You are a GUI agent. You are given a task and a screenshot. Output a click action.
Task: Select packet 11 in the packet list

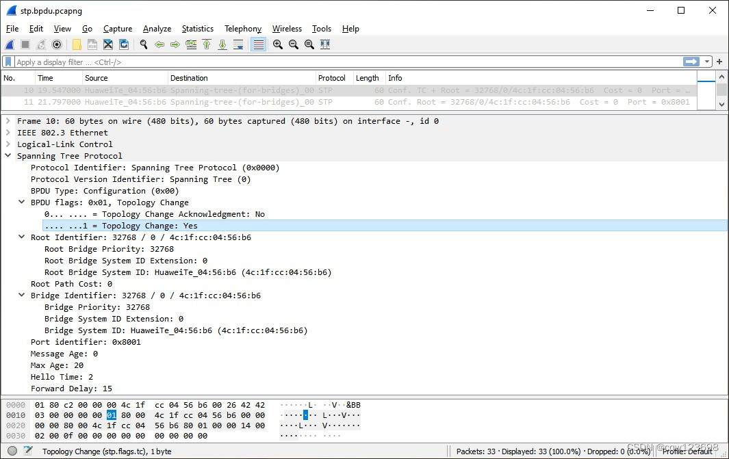(349, 102)
